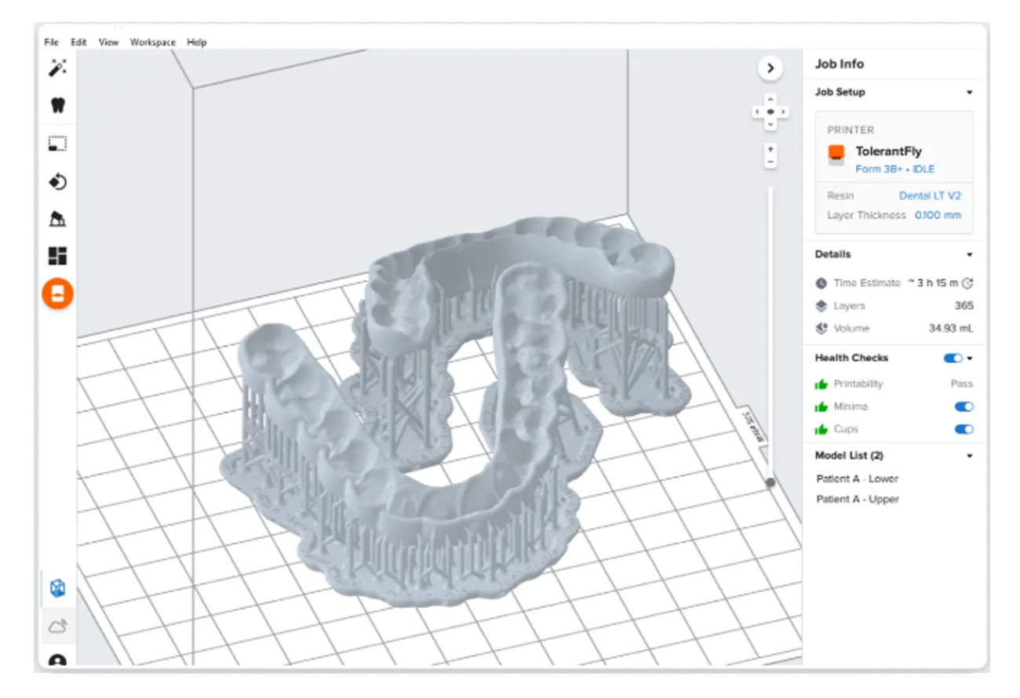Click the Layers stack icon
The height and width of the screenshot is (698, 1020).
821,306
